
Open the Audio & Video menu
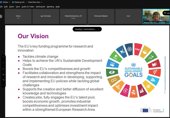tap(28, 7)
